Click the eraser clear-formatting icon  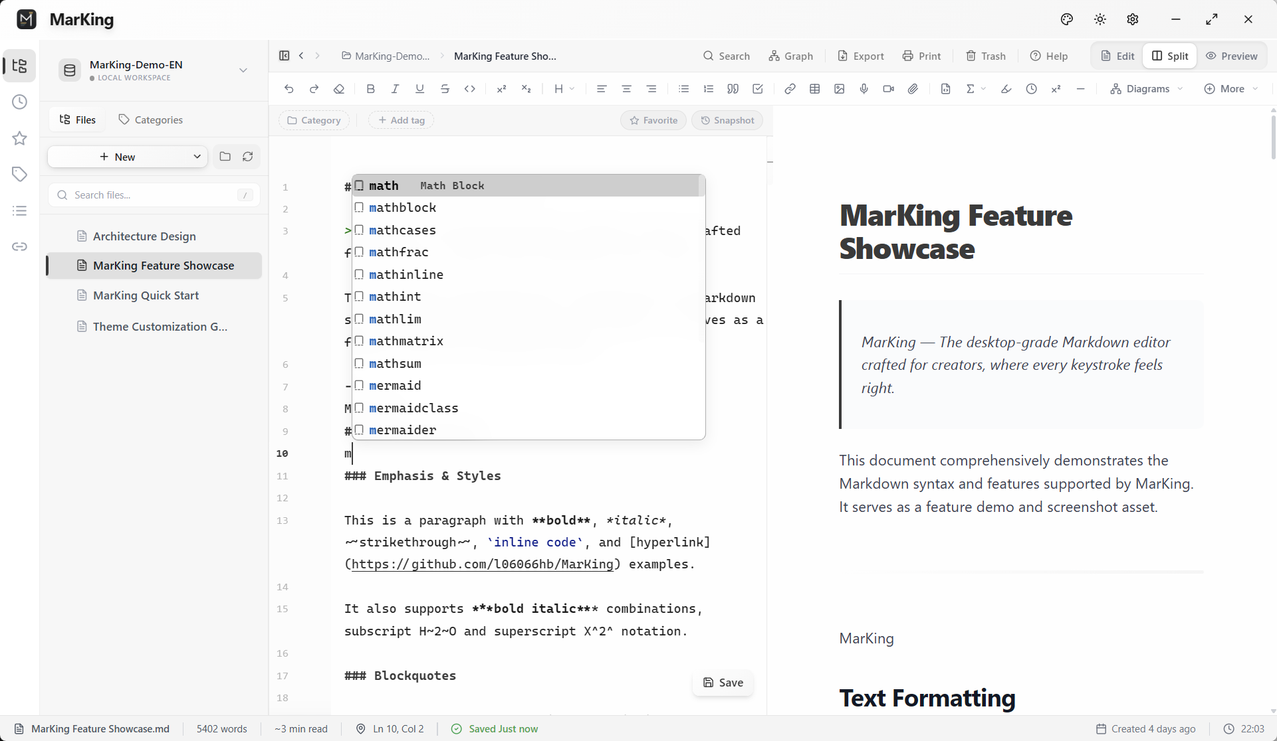point(339,89)
